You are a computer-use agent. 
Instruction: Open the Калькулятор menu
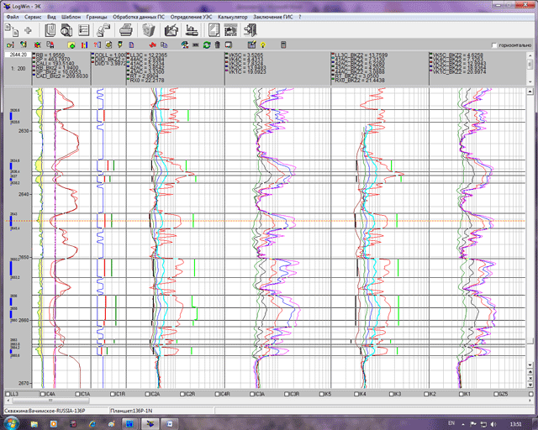pyautogui.click(x=233, y=17)
